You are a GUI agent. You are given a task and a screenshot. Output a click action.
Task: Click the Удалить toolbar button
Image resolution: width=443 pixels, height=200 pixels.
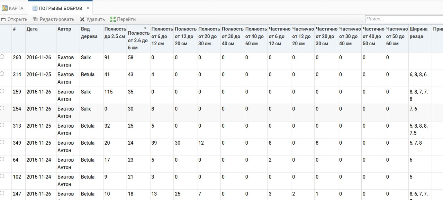coord(92,19)
